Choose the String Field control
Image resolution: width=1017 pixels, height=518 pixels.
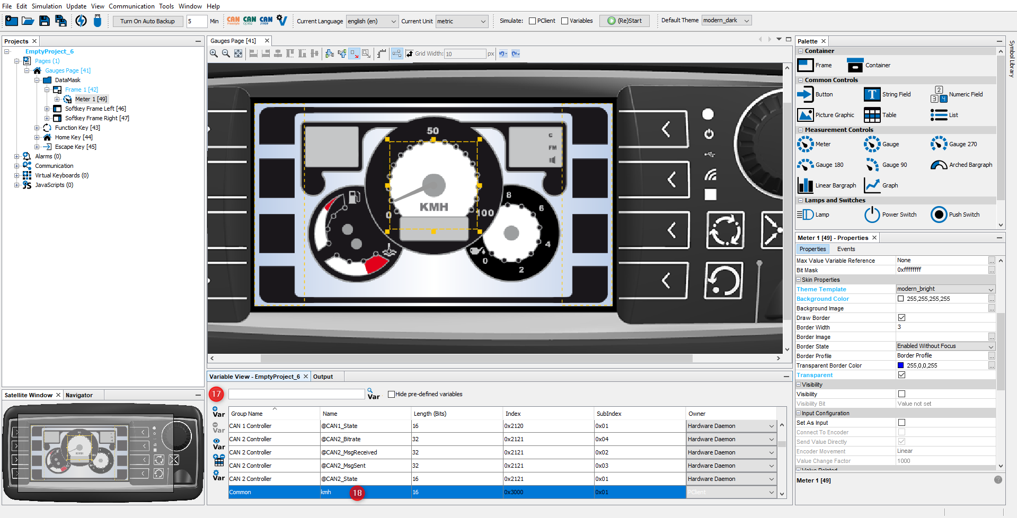(872, 94)
